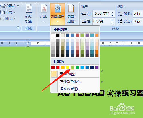Image resolution: width=143 pixels, height=118 pixels.
Task: Open More Colors (其他颜色) dialog
Action: 75,82
